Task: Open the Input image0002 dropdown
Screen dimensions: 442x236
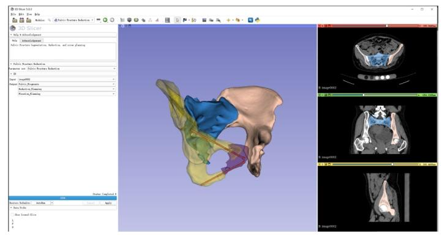Action: coord(67,79)
